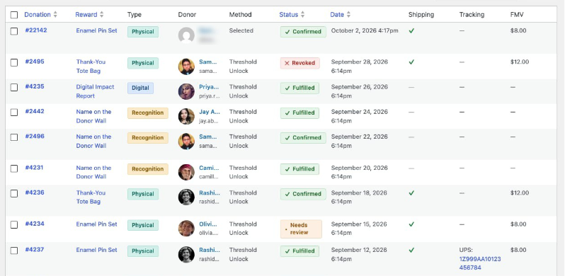Click the Fulfilled status badge for #4235
565x276 pixels.
299,88
